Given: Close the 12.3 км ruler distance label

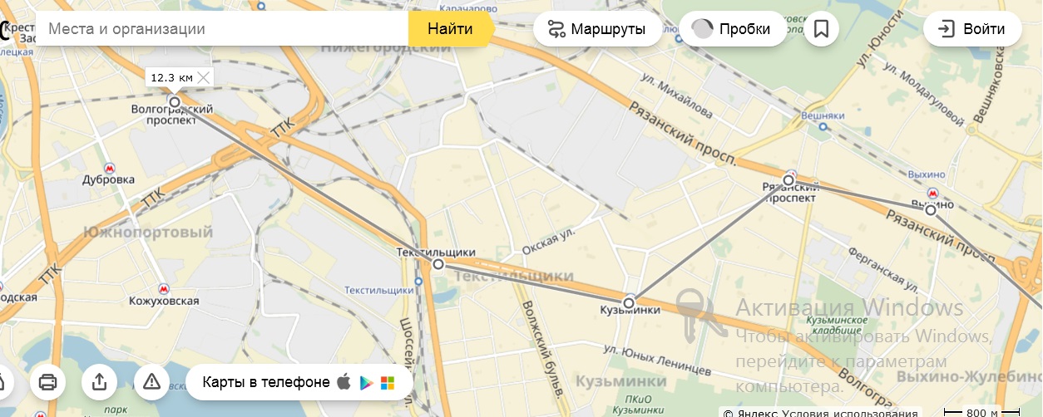Looking at the screenshot, I should click(203, 77).
